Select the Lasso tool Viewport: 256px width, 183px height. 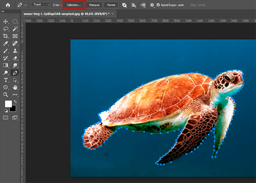click(x=6, y=29)
